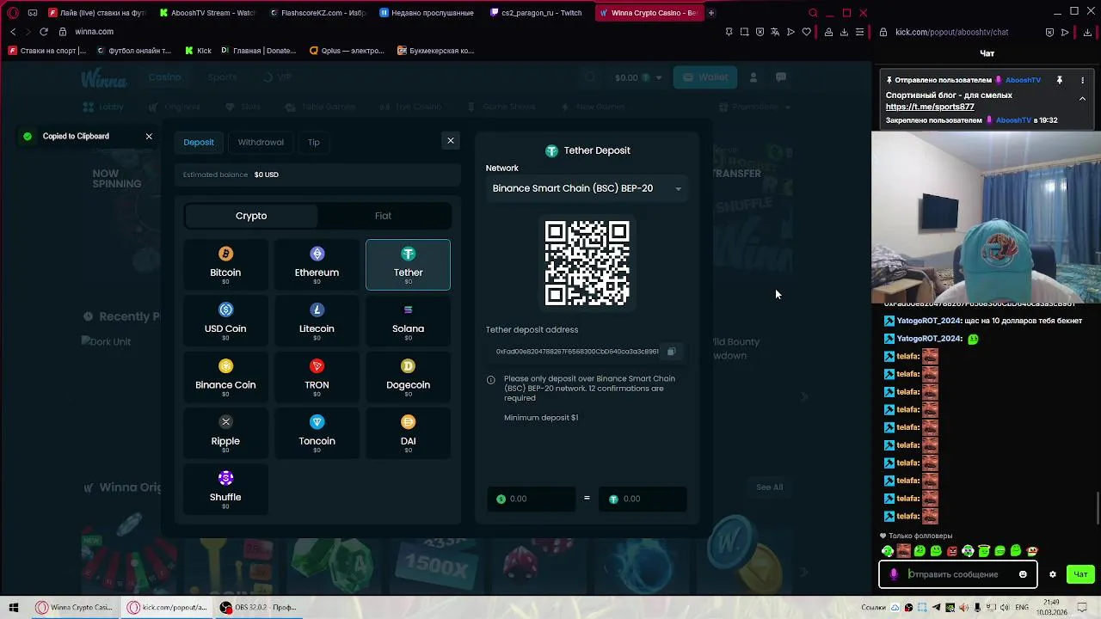Screen dimensions: 1101x619
Task: Open browser downloads in main window
Action: [x=844, y=32]
